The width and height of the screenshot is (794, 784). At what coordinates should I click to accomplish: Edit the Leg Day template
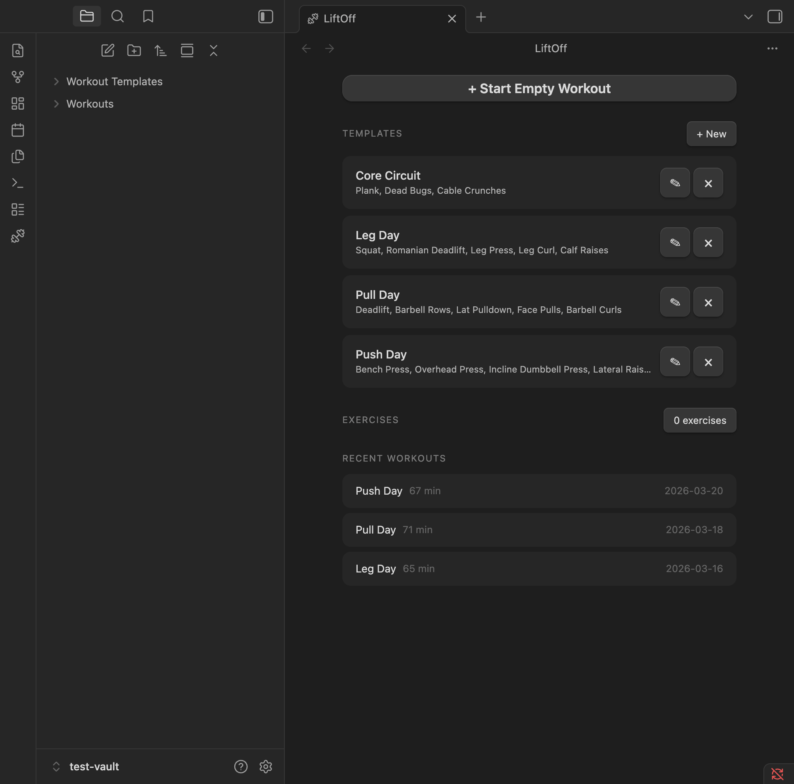tap(675, 243)
